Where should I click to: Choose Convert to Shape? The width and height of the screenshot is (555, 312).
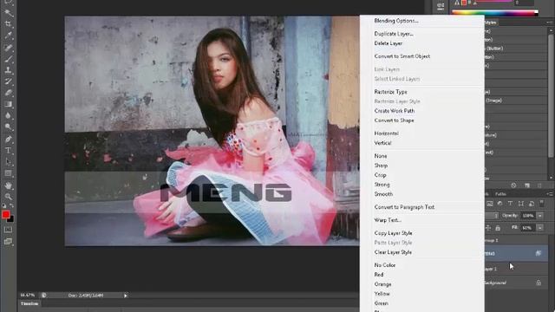(x=394, y=120)
